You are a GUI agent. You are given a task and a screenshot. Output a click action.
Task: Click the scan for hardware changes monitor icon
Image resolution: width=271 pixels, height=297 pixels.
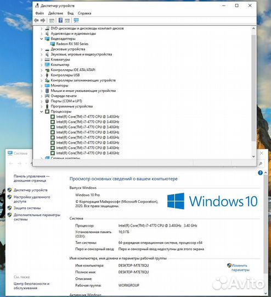76,20
